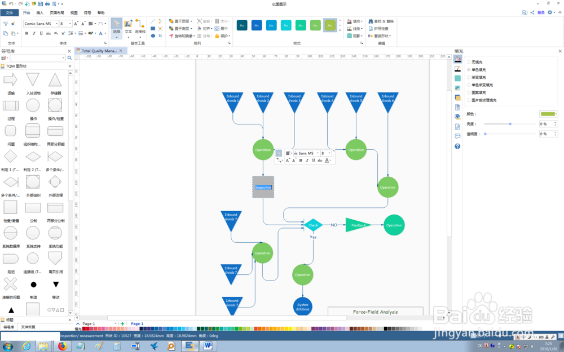564x352 pixels.
Task: Open the layers icon in right sidebar
Action: (x=457, y=97)
